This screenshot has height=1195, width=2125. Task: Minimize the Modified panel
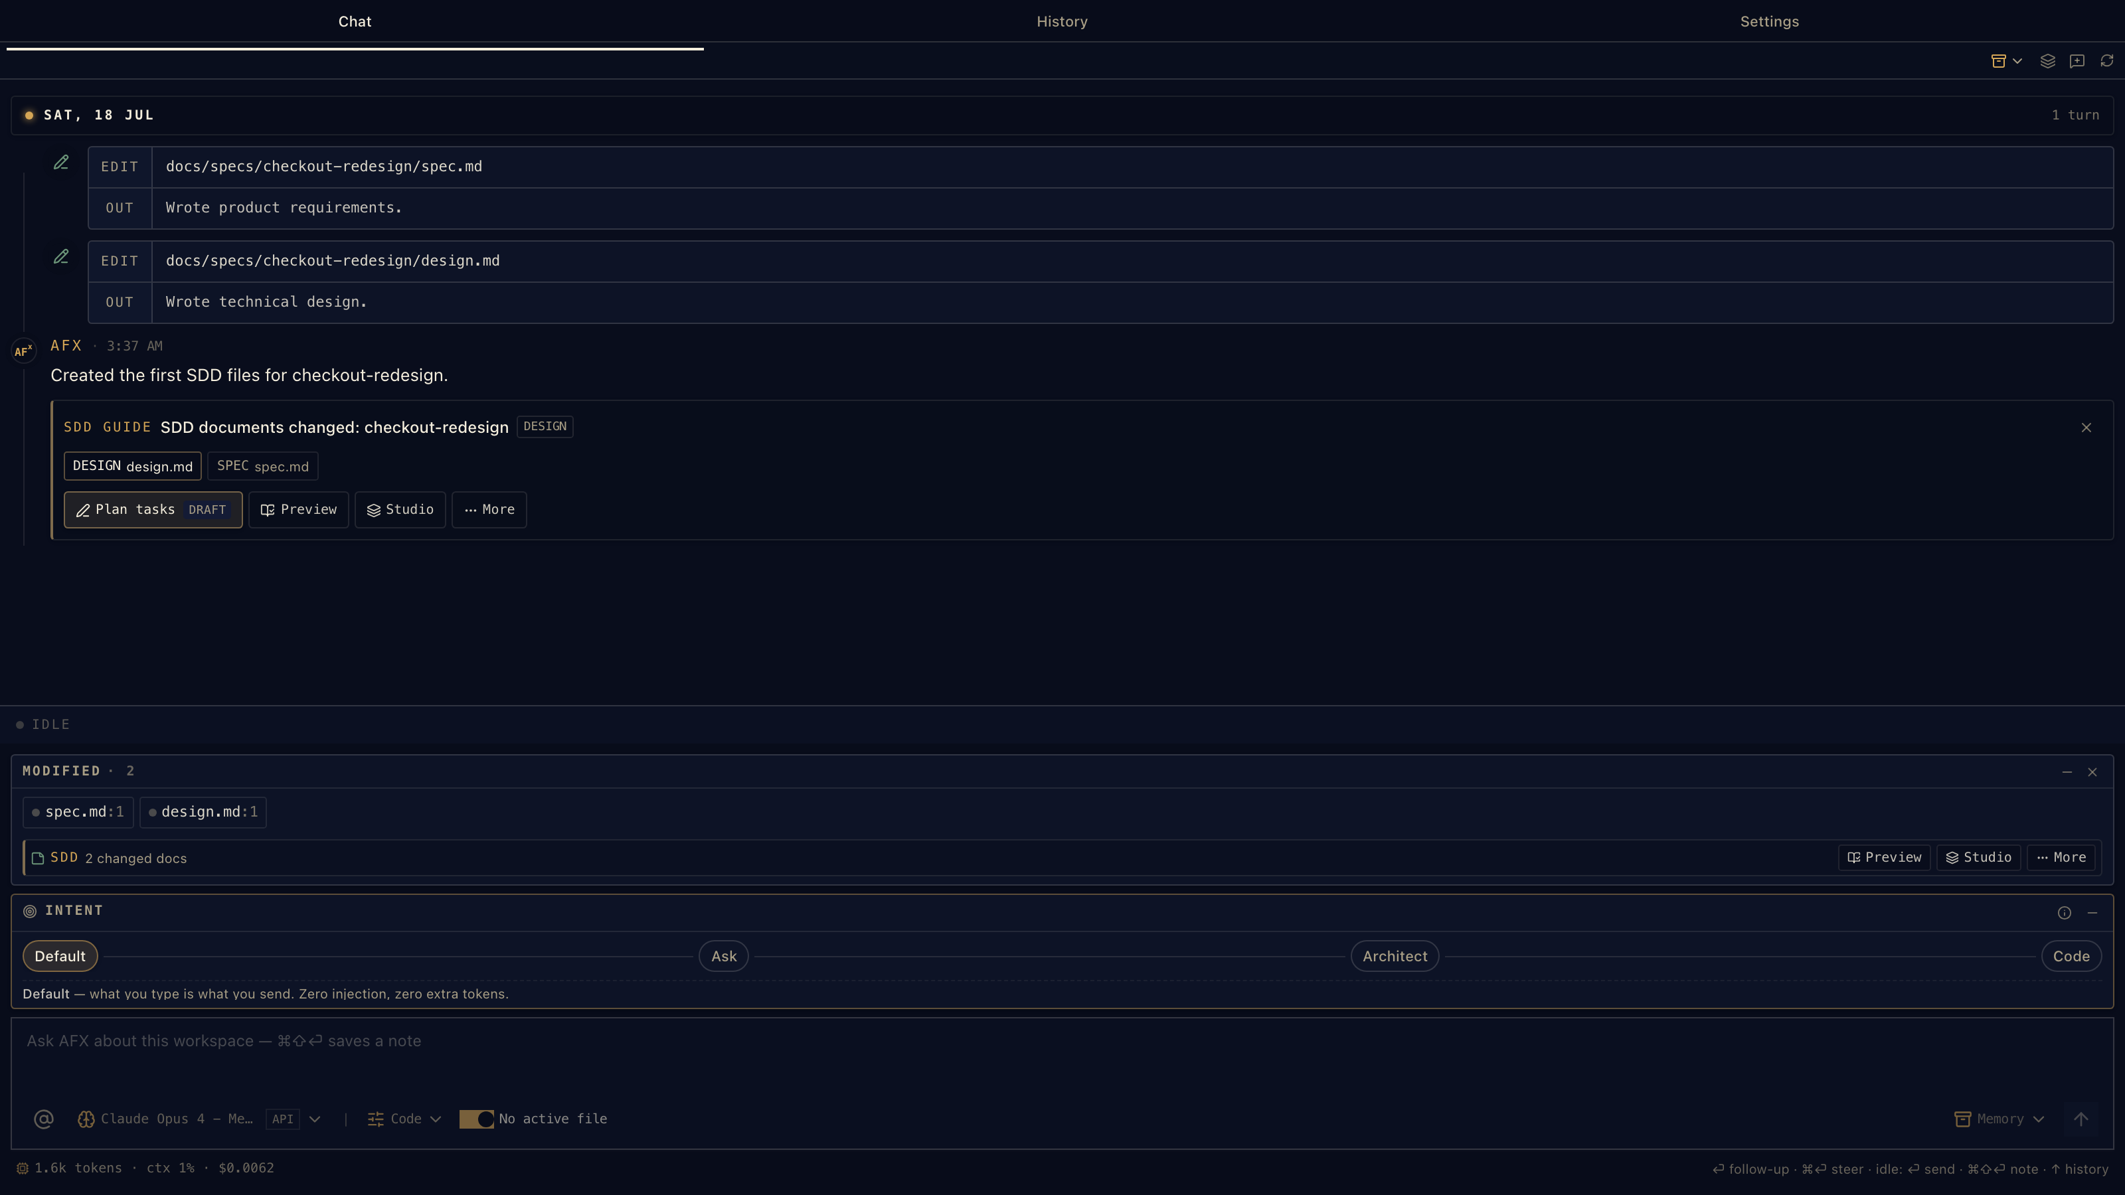[2067, 772]
